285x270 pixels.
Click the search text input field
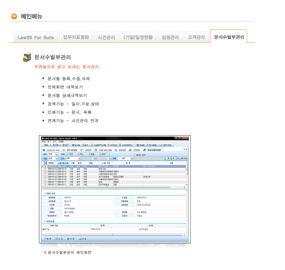(x=149, y=159)
